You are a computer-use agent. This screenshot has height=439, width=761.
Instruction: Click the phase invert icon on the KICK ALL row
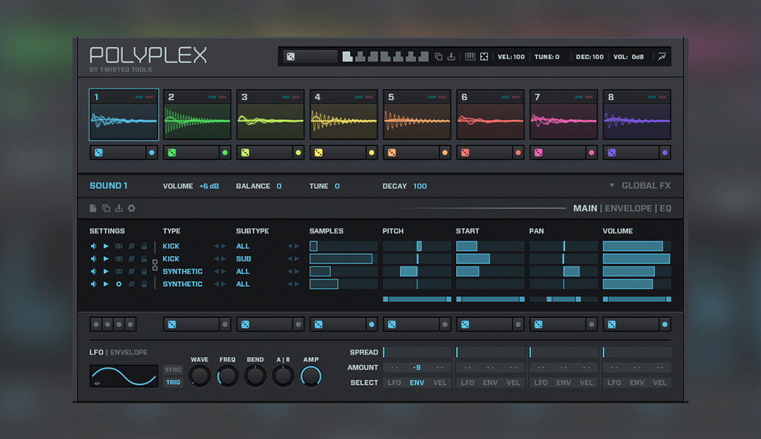click(132, 247)
